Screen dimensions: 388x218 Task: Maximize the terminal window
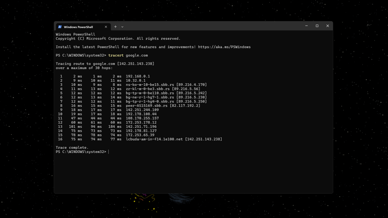pyautogui.click(x=317, y=26)
